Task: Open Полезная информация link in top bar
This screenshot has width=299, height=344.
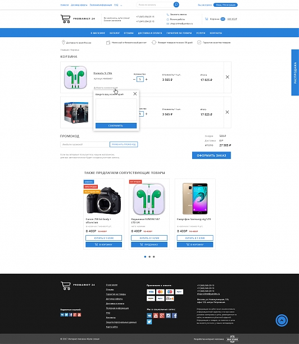Action: [101, 5]
